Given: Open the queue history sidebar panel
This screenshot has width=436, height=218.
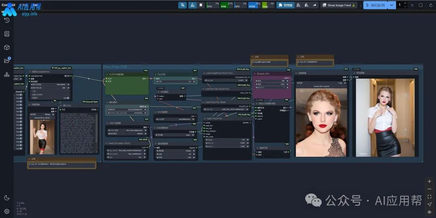Looking at the screenshot, I should (x=7, y=20).
